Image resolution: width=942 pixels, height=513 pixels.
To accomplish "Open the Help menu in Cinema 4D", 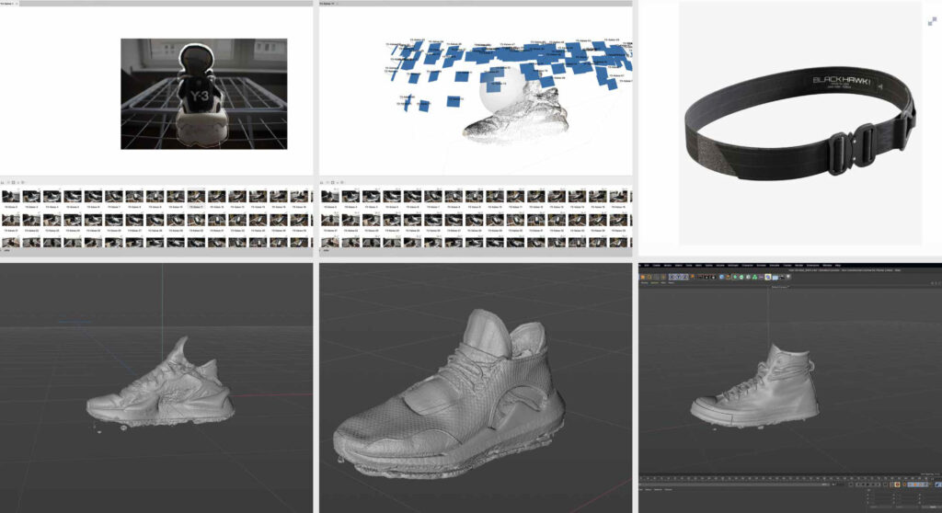I will 837,265.
